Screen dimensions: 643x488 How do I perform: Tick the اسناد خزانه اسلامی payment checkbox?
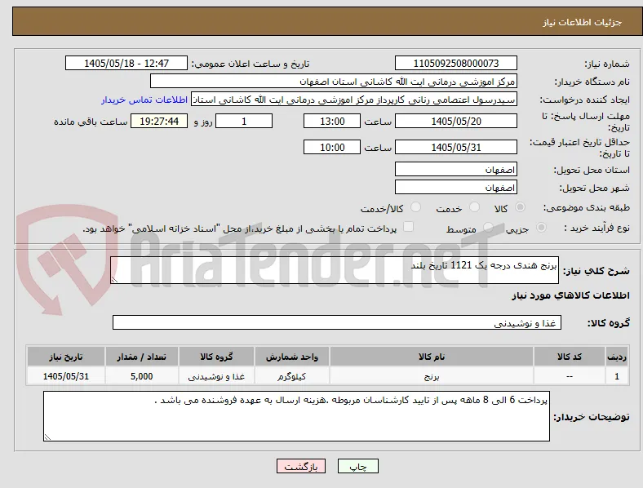coord(408,227)
